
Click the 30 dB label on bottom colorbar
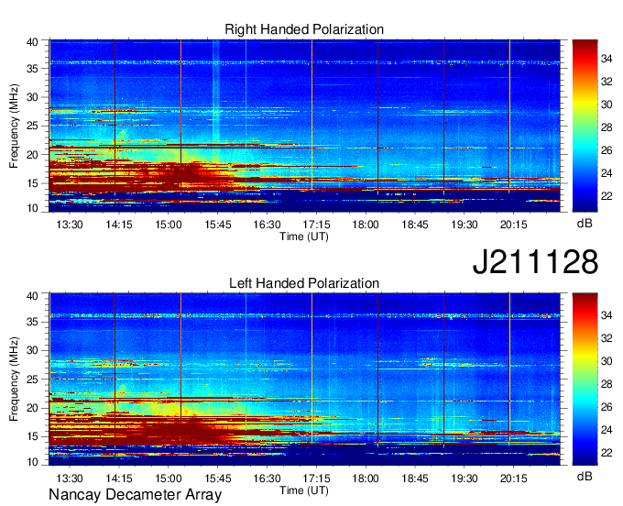click(607, 361)
